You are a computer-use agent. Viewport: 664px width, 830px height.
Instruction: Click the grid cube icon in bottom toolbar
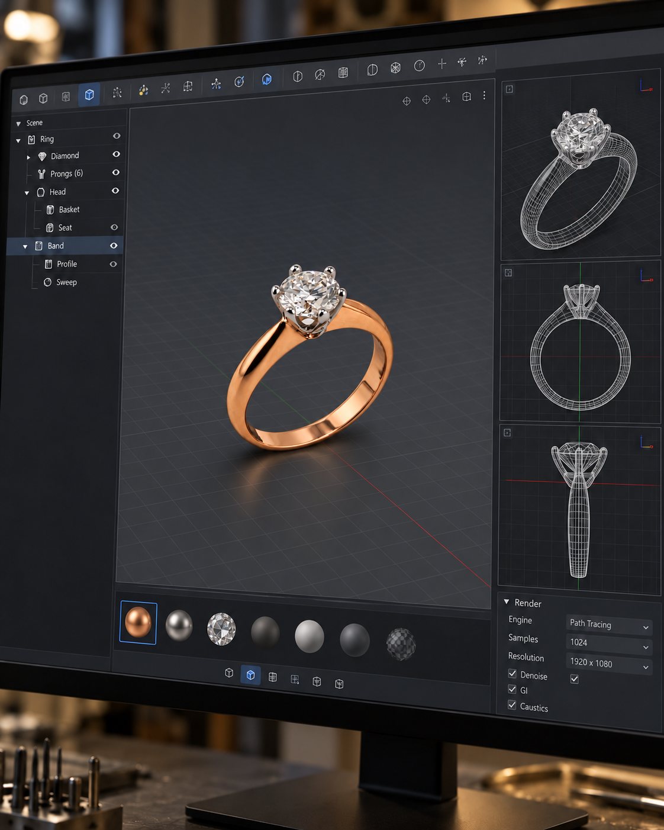(x=273, y=677)
